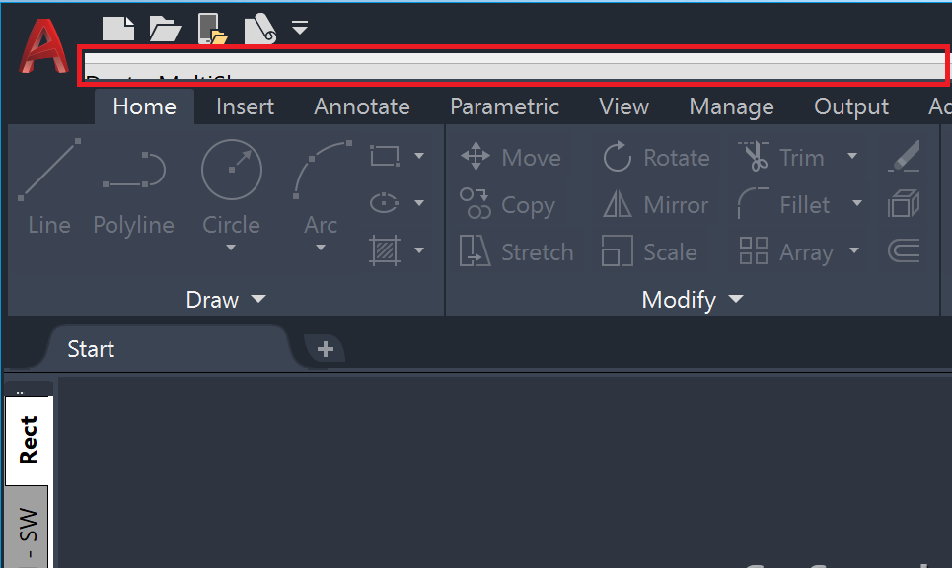Expand the Modify panel
This screenshot has height=568, width=952.
click(693, 299)
